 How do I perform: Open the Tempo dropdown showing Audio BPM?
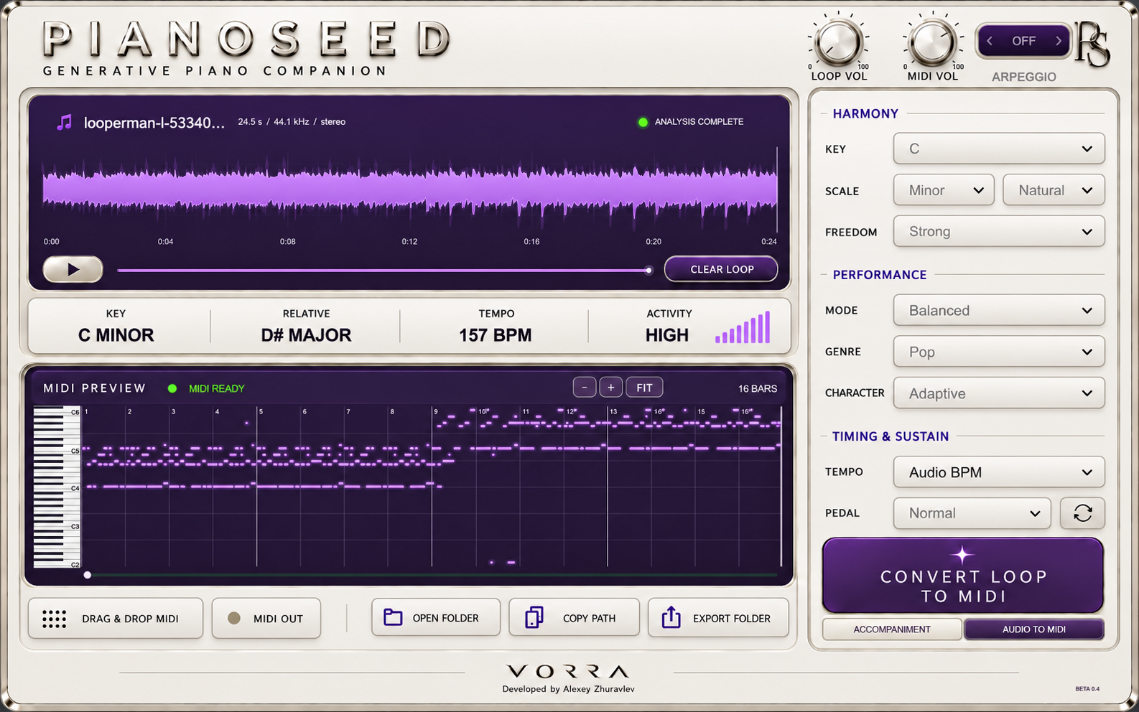pos(999,472)
